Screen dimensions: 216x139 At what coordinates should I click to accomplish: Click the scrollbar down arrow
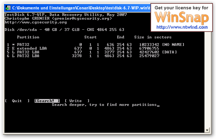[207, 130]
